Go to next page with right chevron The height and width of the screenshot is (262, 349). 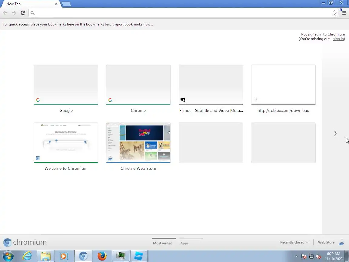(x=335, y=133)
